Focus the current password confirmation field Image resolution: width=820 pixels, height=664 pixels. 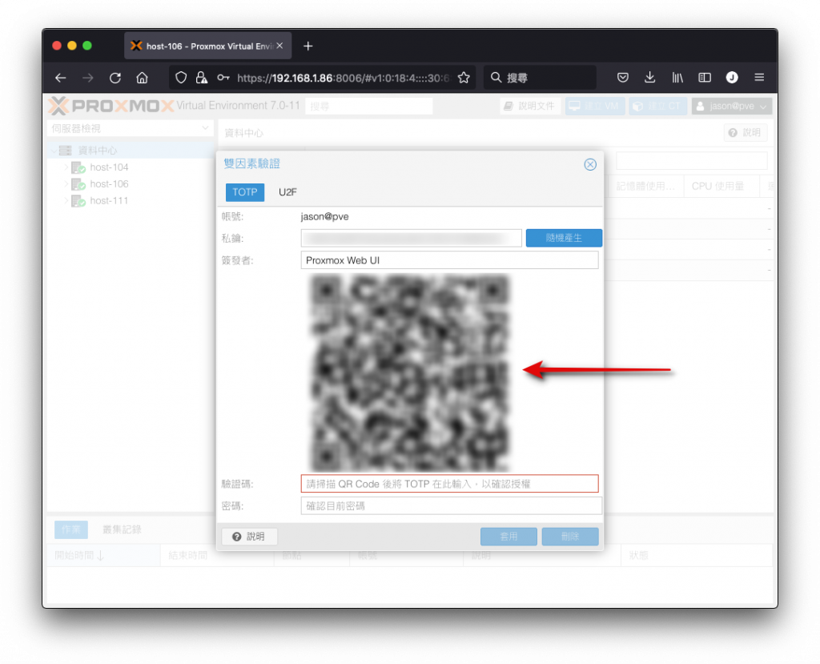pyautogui.click(x=452, y=506)
